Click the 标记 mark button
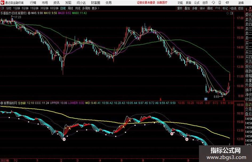Viewport: 252px width, 162px height. 225,8
